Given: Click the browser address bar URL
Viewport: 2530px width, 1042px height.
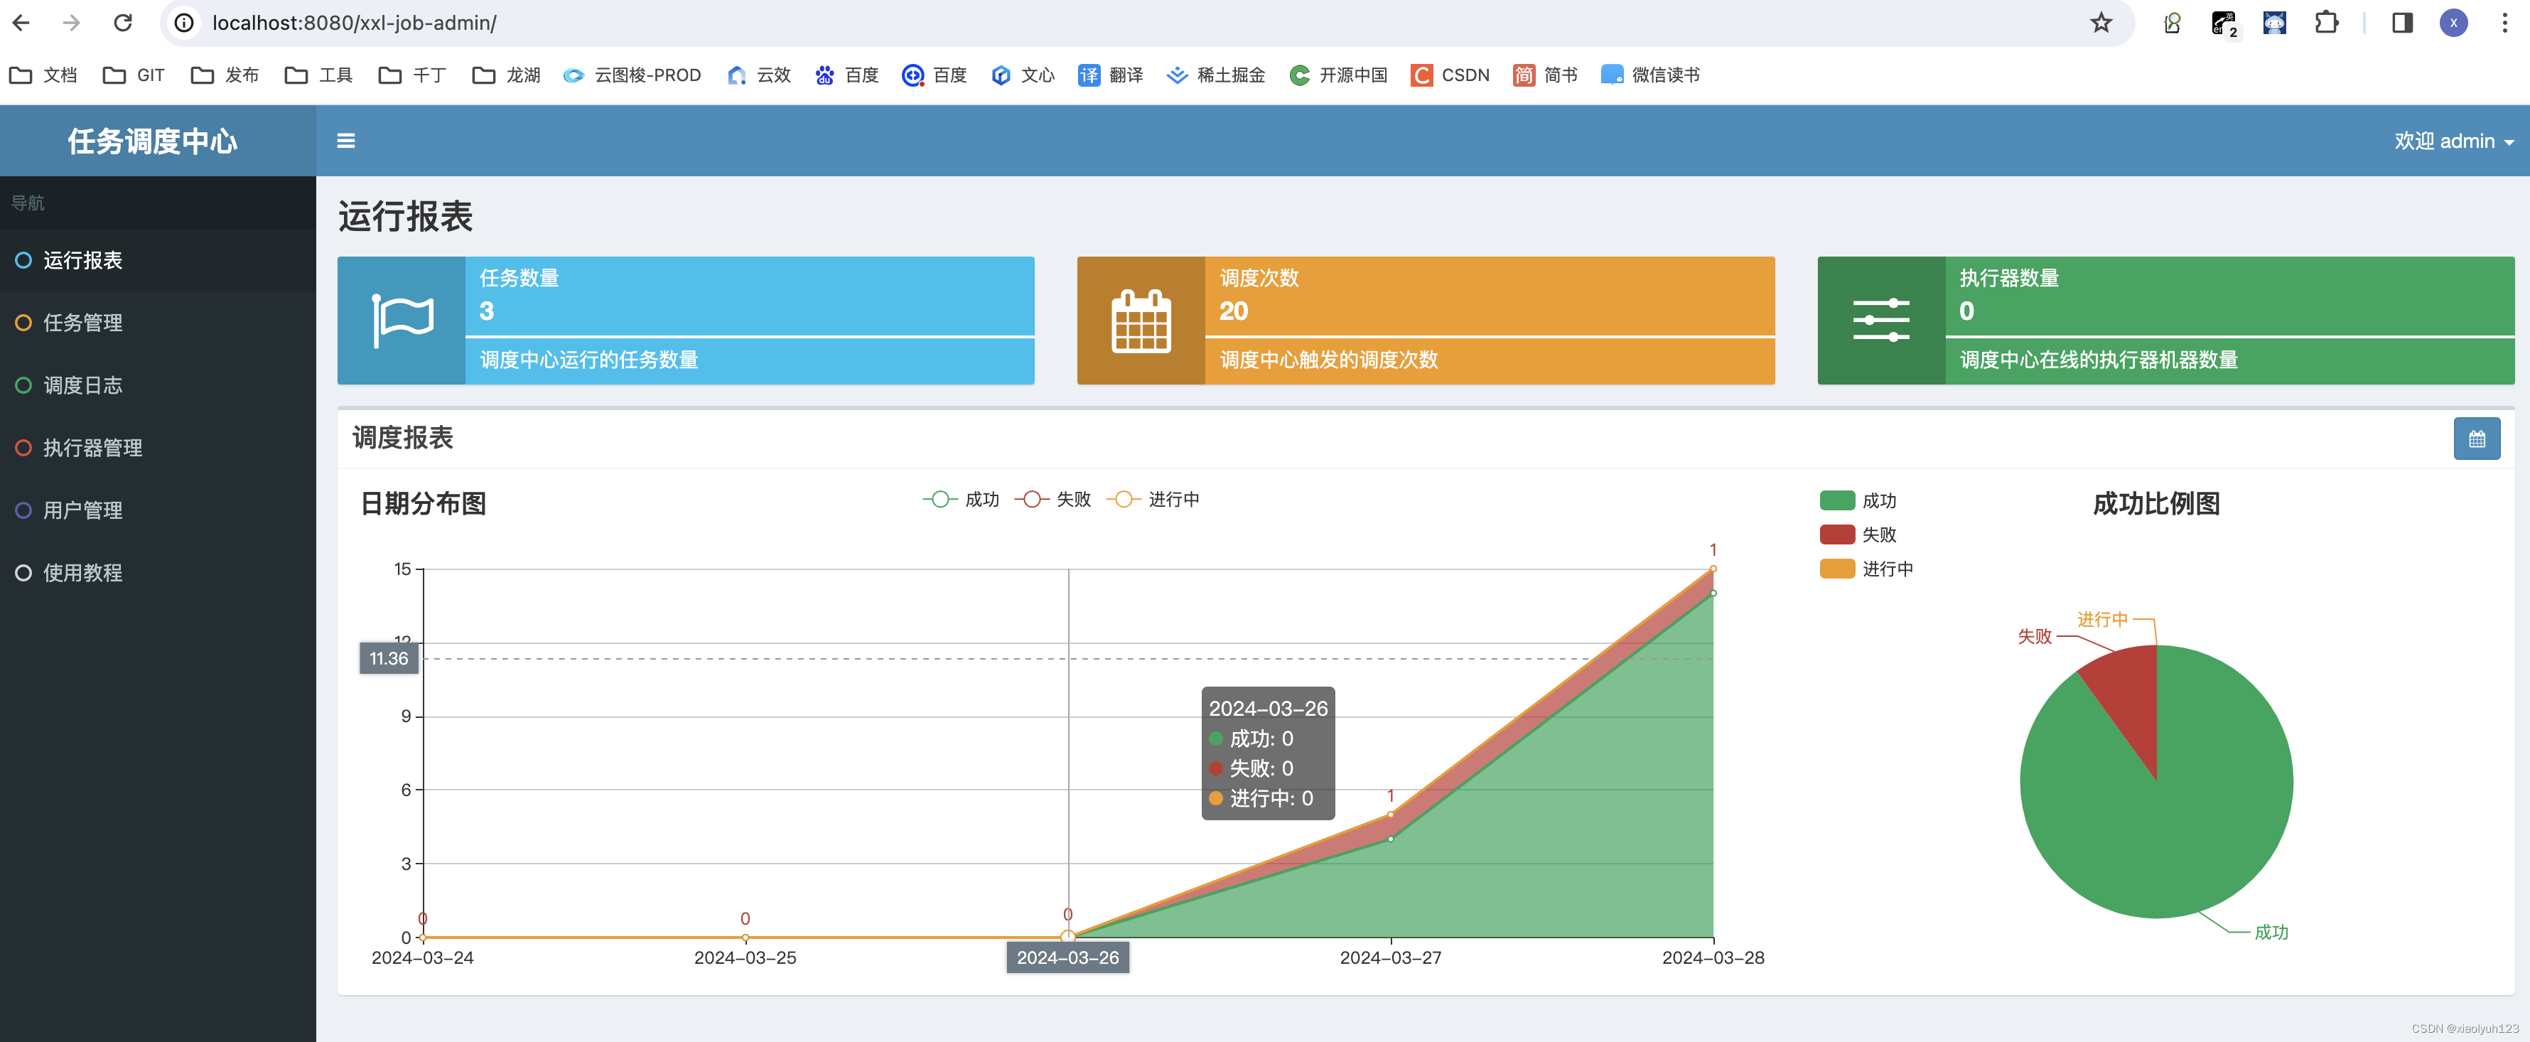Looking at the screenshot, I should (x=355, y=23).
